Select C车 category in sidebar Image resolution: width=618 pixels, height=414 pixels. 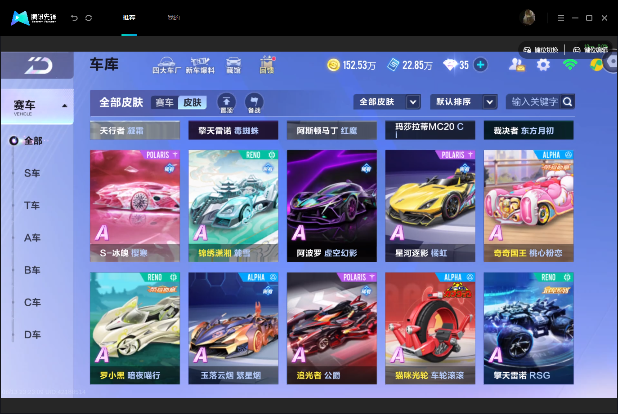[x=32, y=303]
